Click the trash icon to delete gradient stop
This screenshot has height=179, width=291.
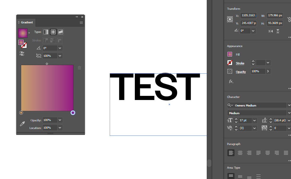coord(79,68)
